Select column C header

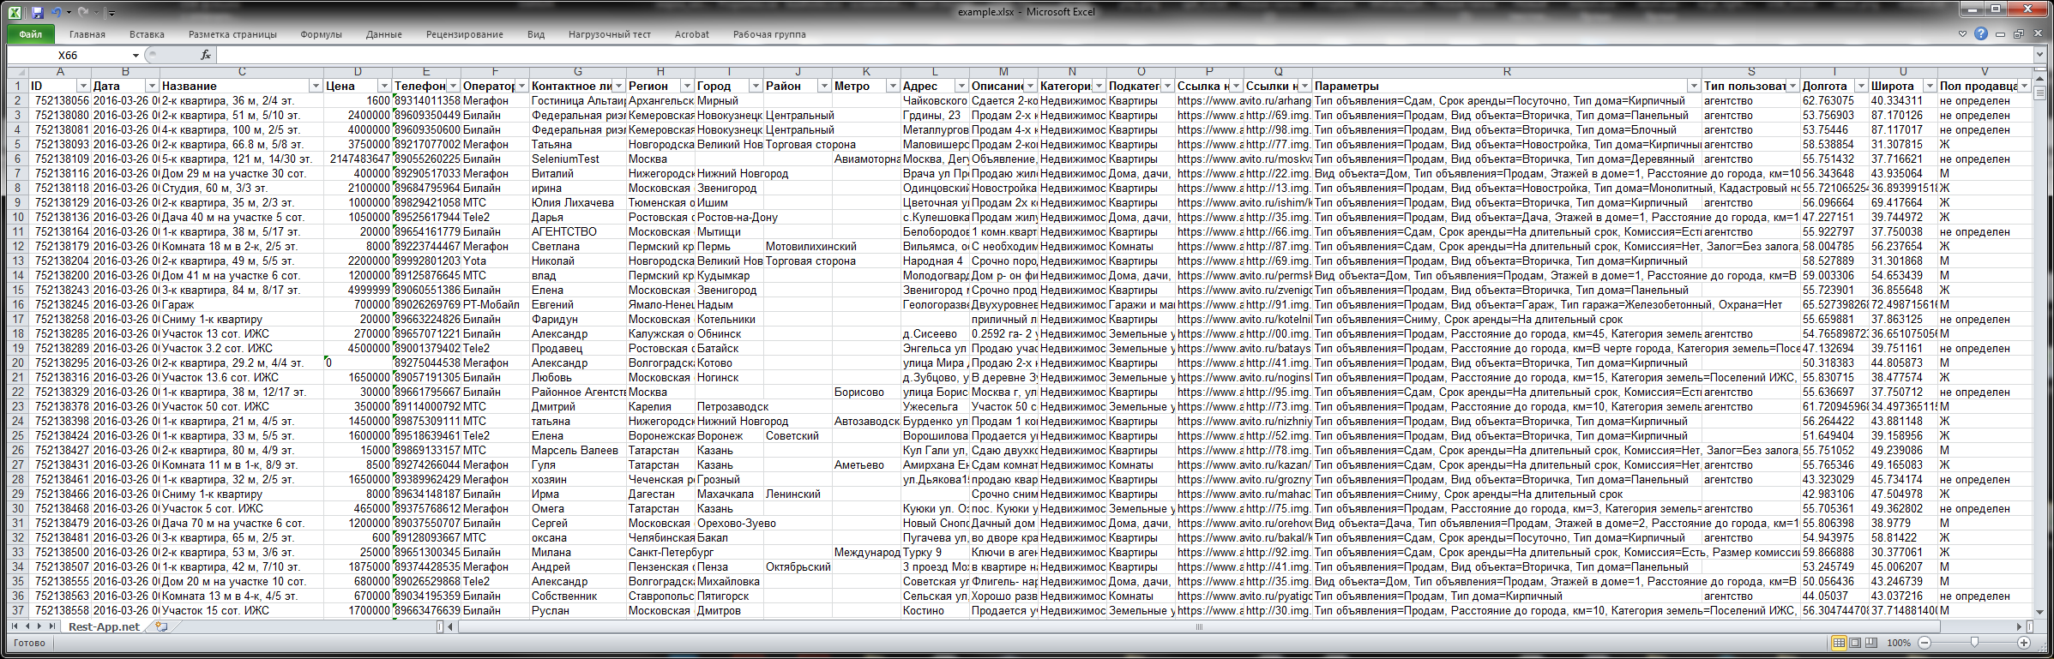coord(242,72)
